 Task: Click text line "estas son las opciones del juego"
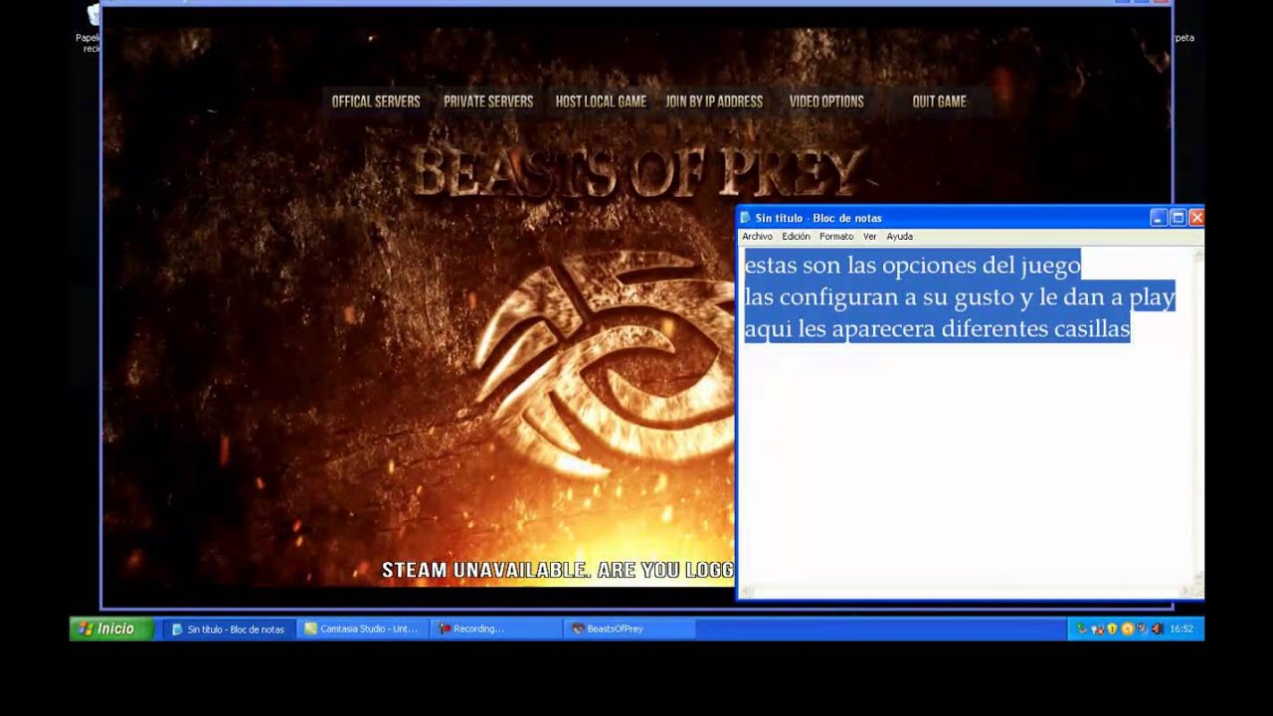912,266
